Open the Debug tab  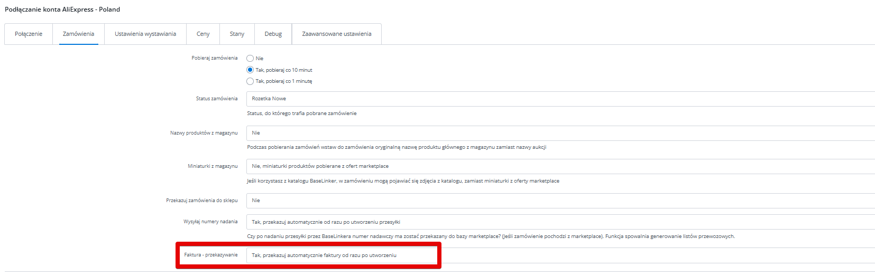point(273,34)
